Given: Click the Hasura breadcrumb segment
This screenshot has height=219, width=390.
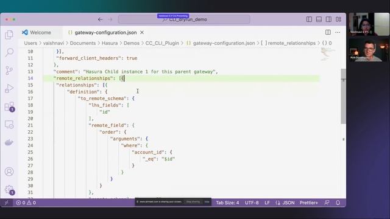Looking at the screenshot, I should 110,43.
